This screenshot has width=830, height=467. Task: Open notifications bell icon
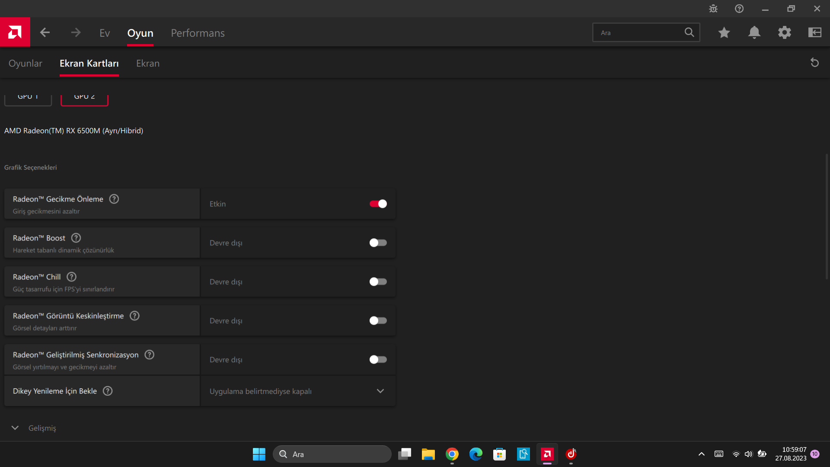[754, 32]
